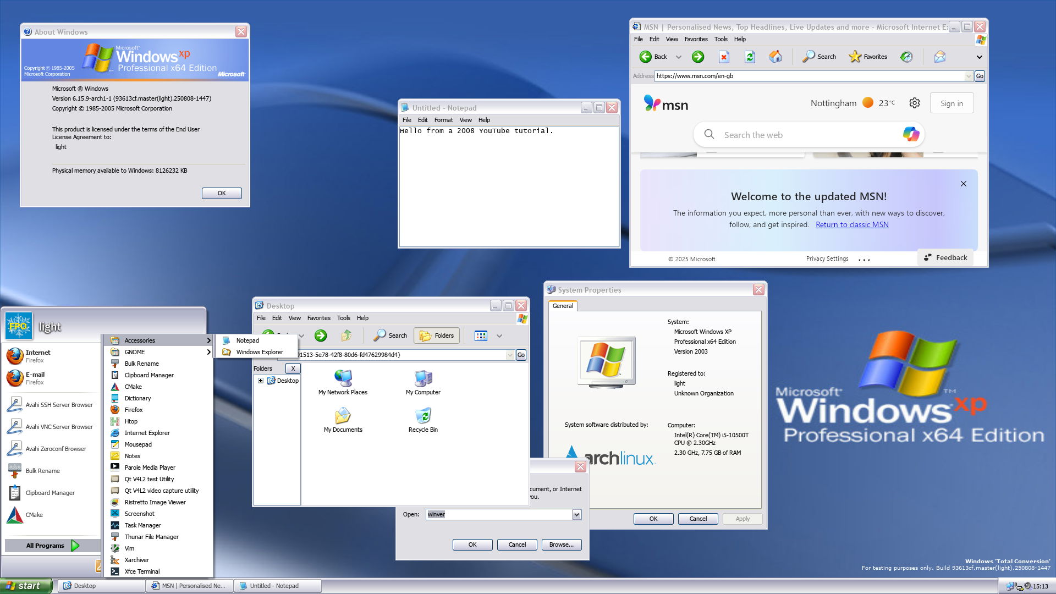Select Windows Explorer from Accessories submenu
Screen dimensions: 1056x594
click(x=260, y=352)
